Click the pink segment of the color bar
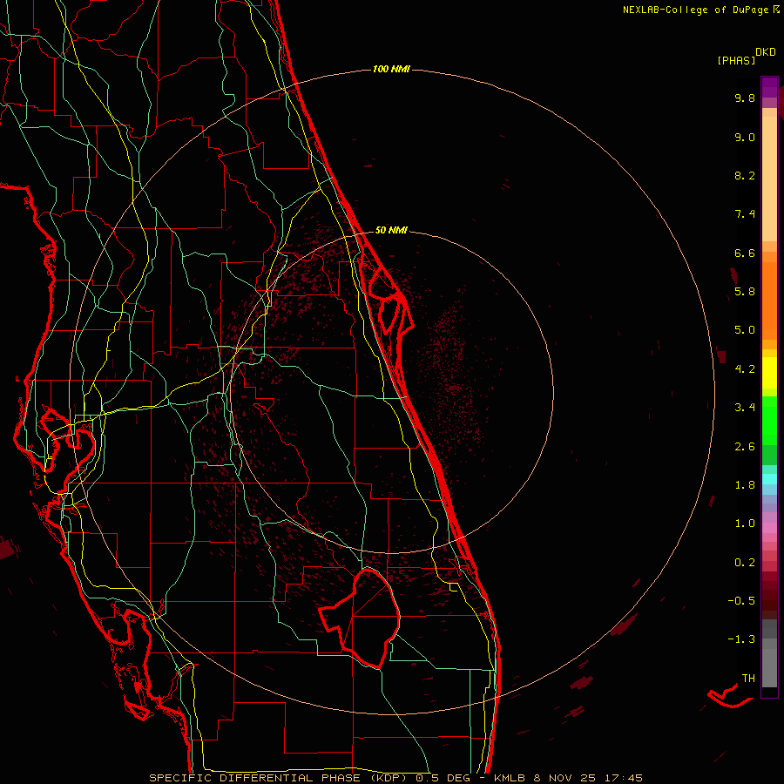The height and width of the screenshot is (784, 784). click(769, 528)
